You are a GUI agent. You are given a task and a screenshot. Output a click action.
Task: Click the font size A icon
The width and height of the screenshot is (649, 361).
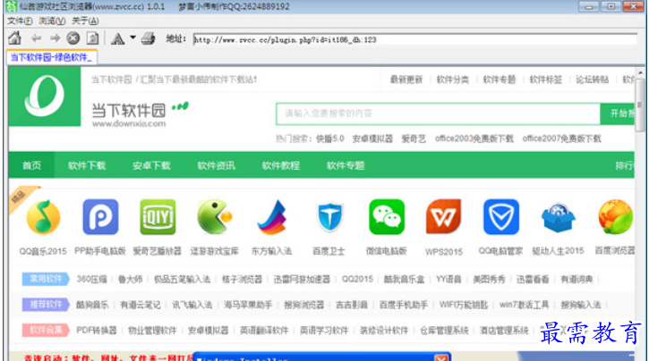coord(118,38)
